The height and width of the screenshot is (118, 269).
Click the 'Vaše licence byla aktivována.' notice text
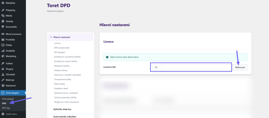(124, 57)
